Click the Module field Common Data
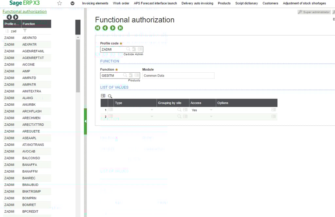Image resolution: width=335 pixels, height=217 pixels. tap(178, 76)
